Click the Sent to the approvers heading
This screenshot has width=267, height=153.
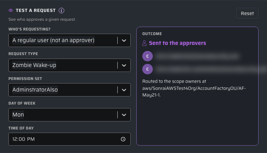(177, 43)
